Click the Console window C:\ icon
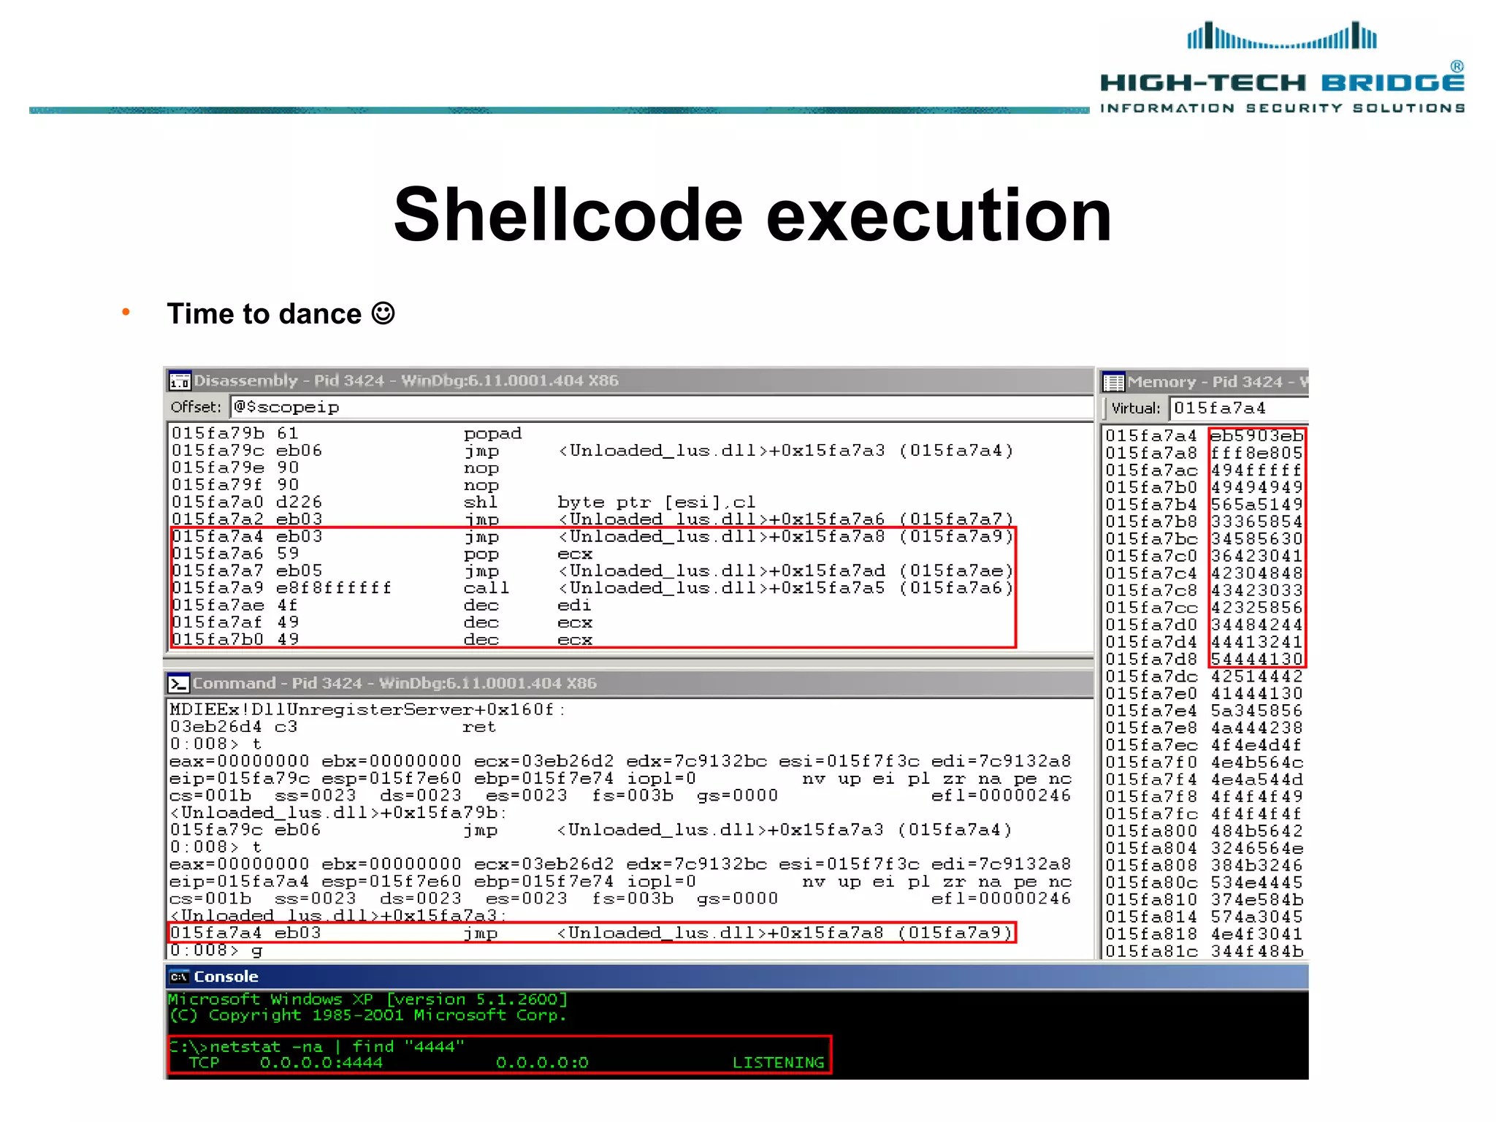1496x1122 pixels. coord(179,977)
